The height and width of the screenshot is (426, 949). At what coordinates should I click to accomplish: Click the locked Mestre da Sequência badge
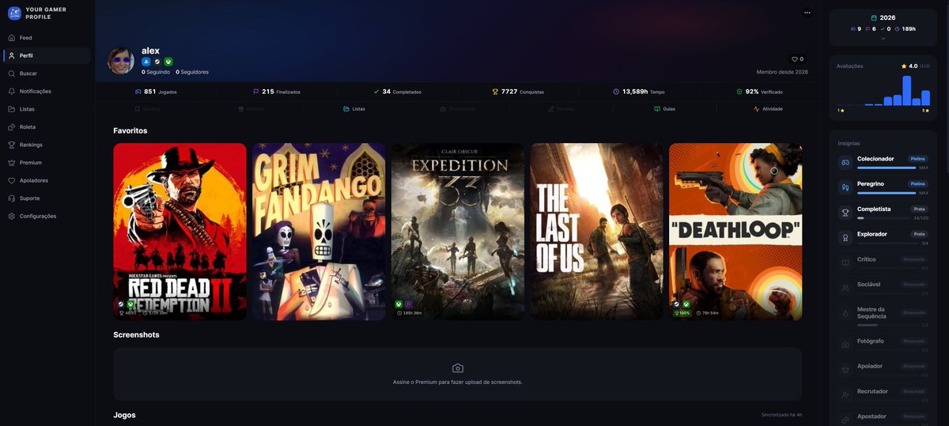tap(883, 315)
